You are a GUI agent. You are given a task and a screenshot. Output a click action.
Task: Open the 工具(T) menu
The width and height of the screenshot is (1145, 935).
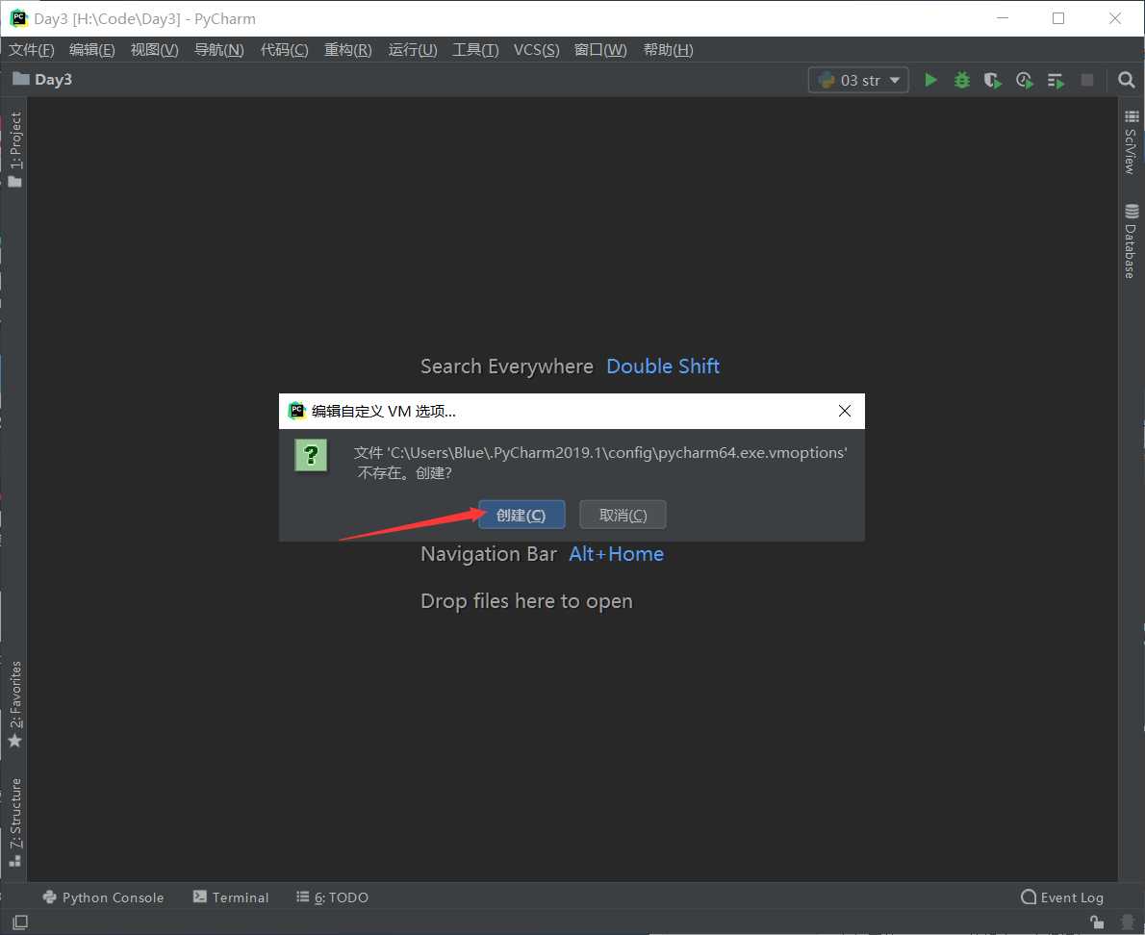475,50
